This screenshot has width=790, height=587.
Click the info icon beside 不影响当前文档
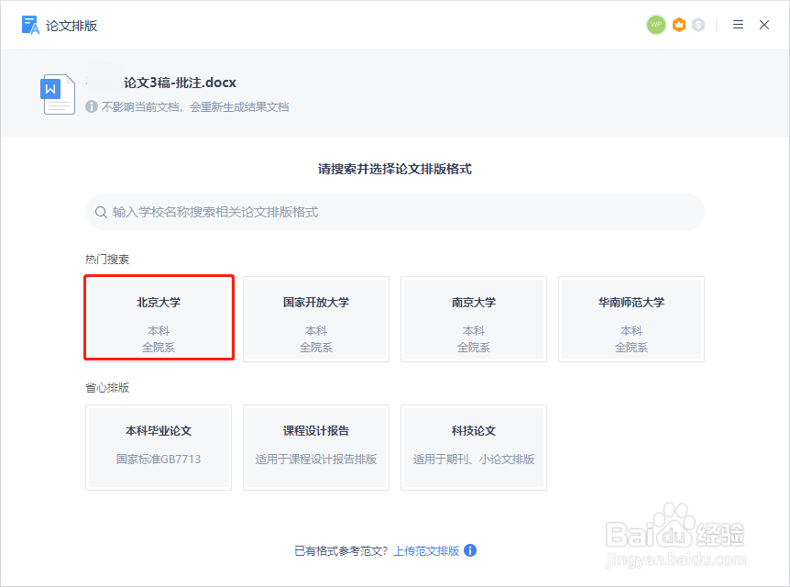tap(92, 106)
